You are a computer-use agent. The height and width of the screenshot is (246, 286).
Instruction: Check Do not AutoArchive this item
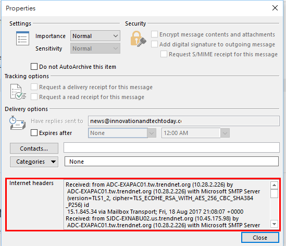click(34, 67)
